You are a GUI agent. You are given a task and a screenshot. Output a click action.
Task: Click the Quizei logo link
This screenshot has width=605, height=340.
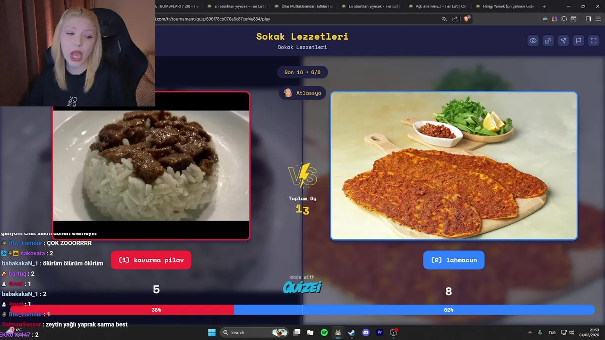point(302,287)
